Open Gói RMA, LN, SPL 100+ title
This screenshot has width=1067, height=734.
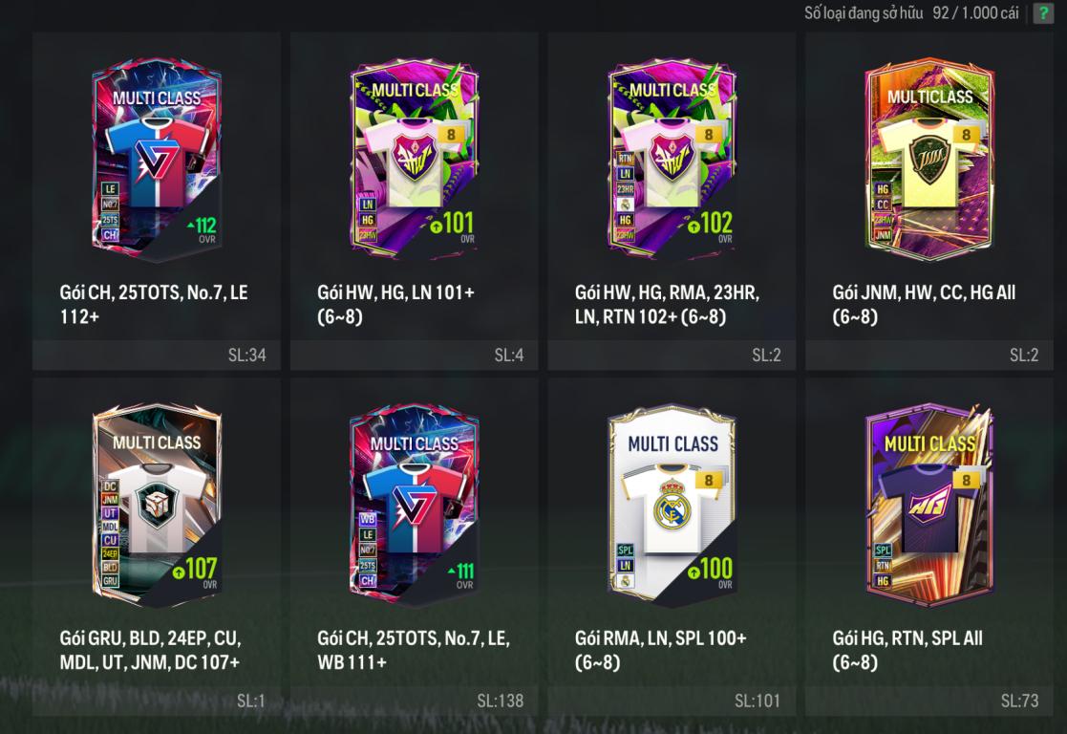click(x=660, y=650)
